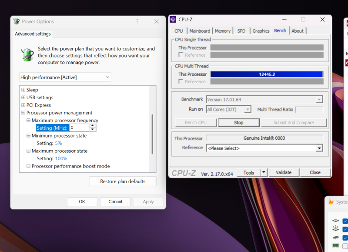This screenshot has height=252, width=348.
Task: Switch to the About tab
Action: tap(298, 31)
